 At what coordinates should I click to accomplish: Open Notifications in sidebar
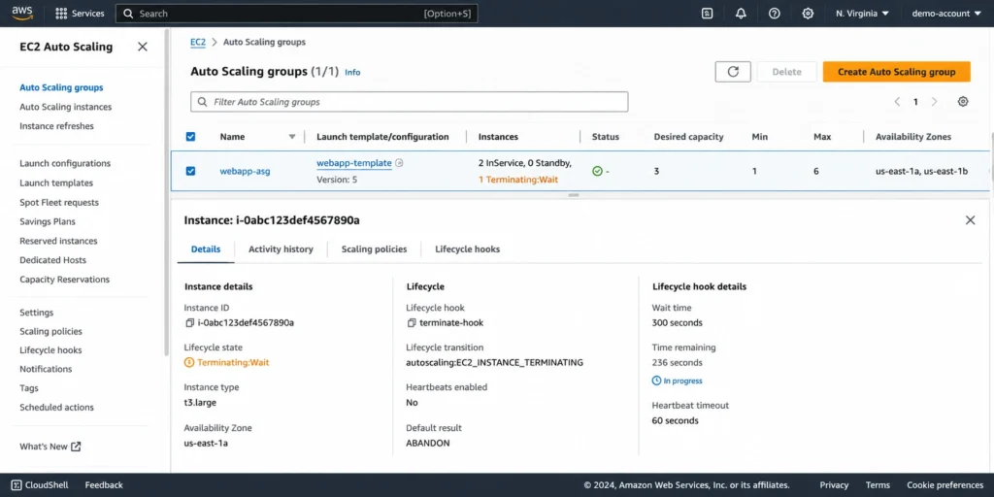pyautogui.click(x=46, y=369)
